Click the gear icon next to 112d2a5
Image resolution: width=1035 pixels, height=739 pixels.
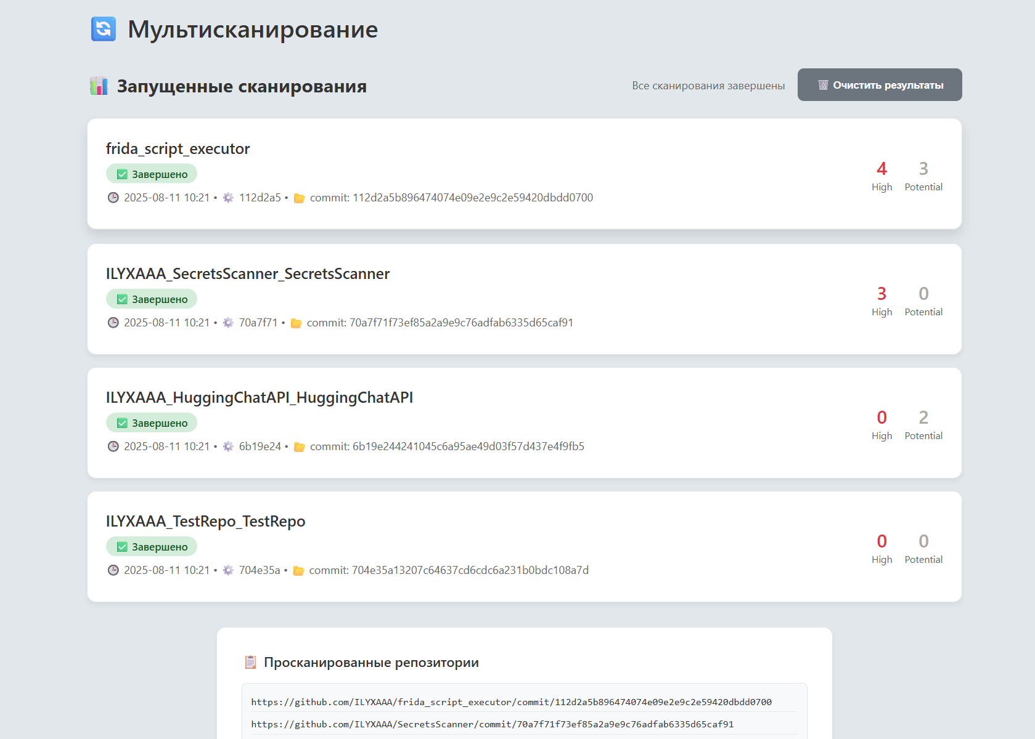point(228,198)
